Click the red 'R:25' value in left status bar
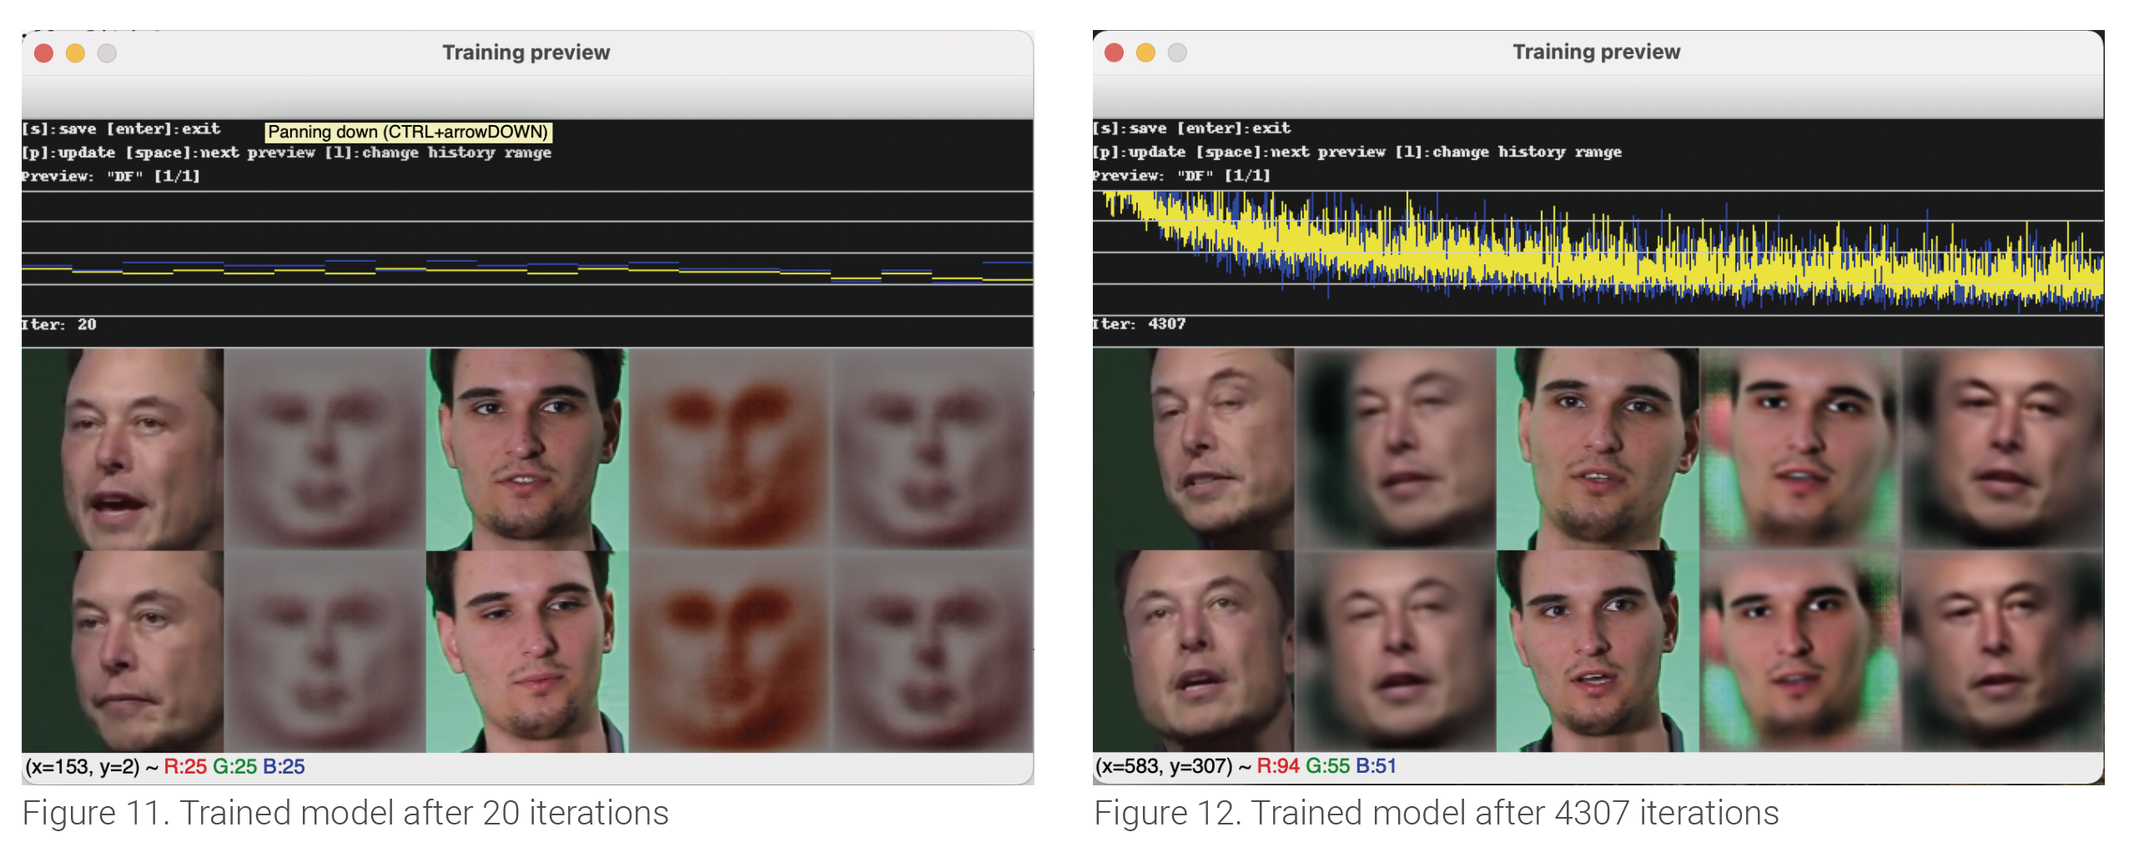Screen dimensions: 2134x852 [185, 767]
